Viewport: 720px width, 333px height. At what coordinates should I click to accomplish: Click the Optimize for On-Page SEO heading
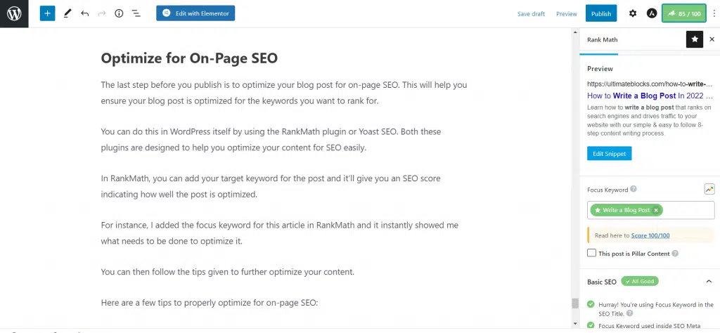tap(189, 58)
